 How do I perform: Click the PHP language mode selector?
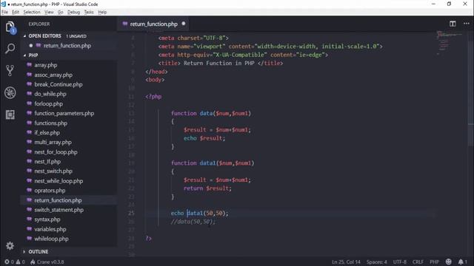click(x=435, y=262)
